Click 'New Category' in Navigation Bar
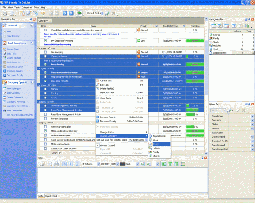 14,88
